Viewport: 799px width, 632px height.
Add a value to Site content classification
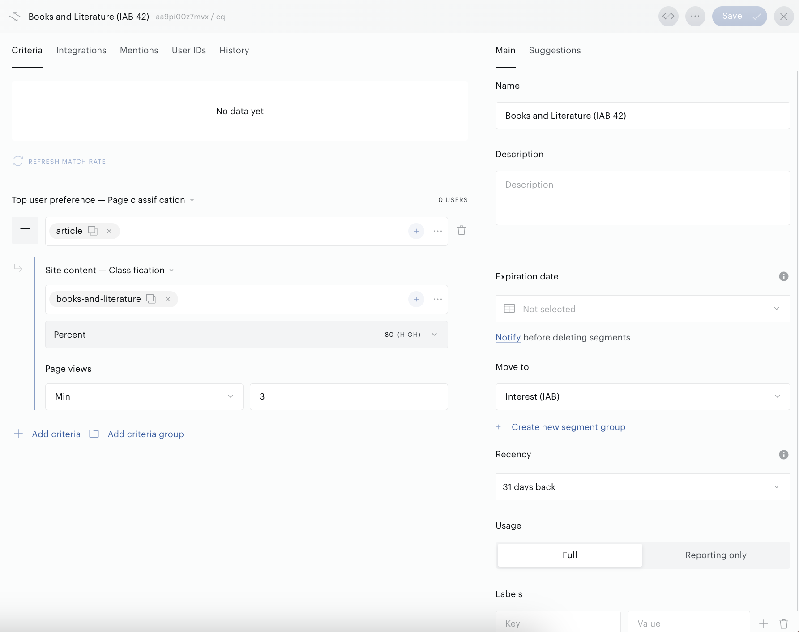416,299
